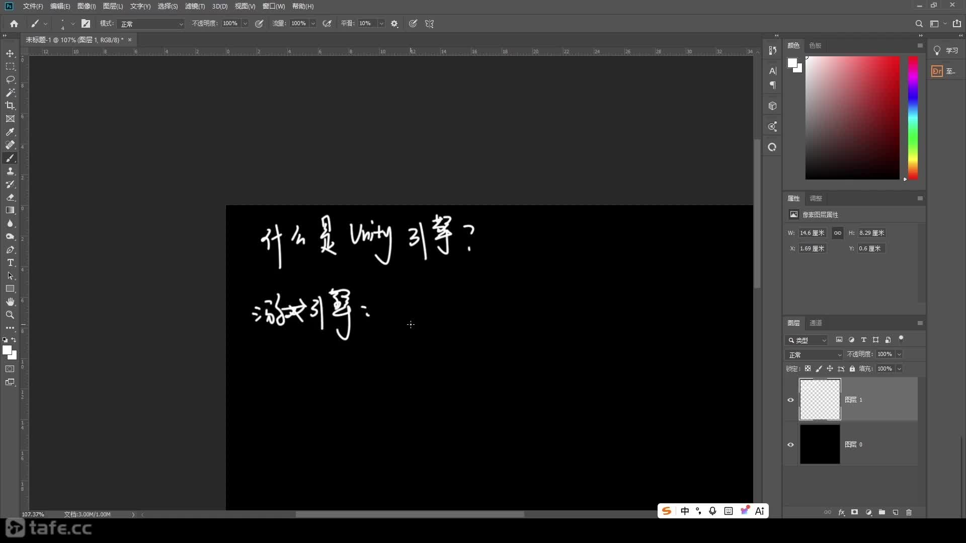Open layer opacity dropdown arrow
This screenshot has width=966, height=543.
tap(899, 354)
